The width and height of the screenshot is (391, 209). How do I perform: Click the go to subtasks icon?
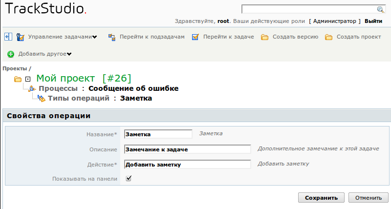[111, 37]
